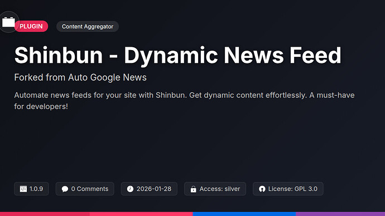Click the 'License: GPL 3.0' label
The height and width of the screenshot is (216, 385).
[293, 189]
